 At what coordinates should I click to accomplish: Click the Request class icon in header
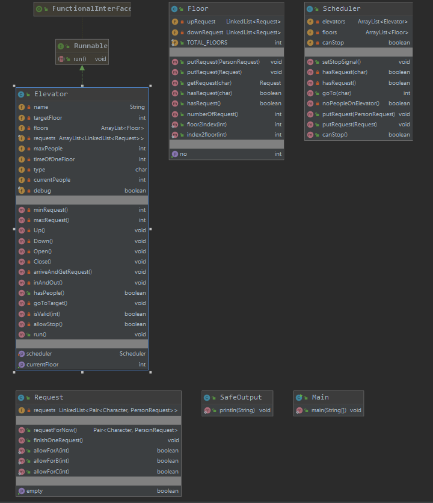click(x=22, y=397)
